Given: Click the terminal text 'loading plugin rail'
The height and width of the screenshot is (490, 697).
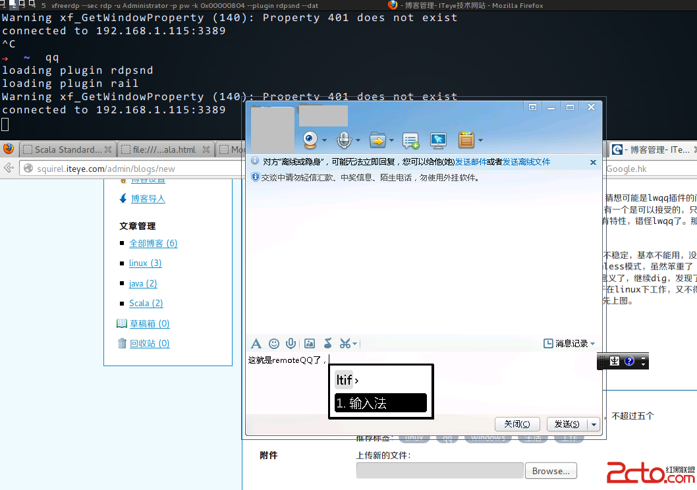Looking at the screenshot, I should tap(70, 84).
